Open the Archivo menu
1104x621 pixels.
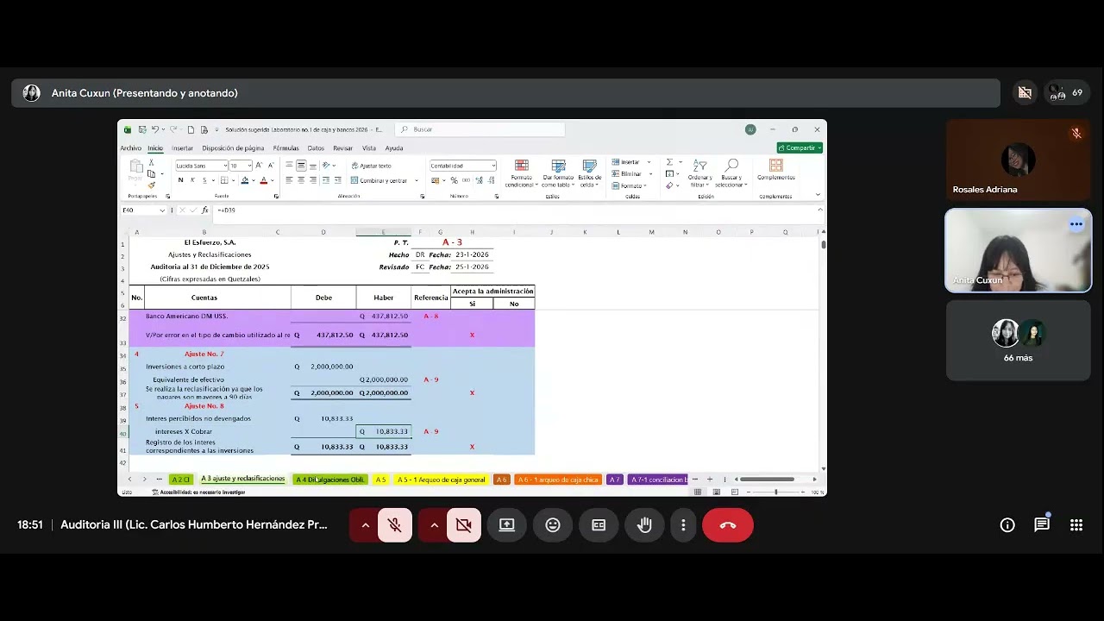click(131, 148)
